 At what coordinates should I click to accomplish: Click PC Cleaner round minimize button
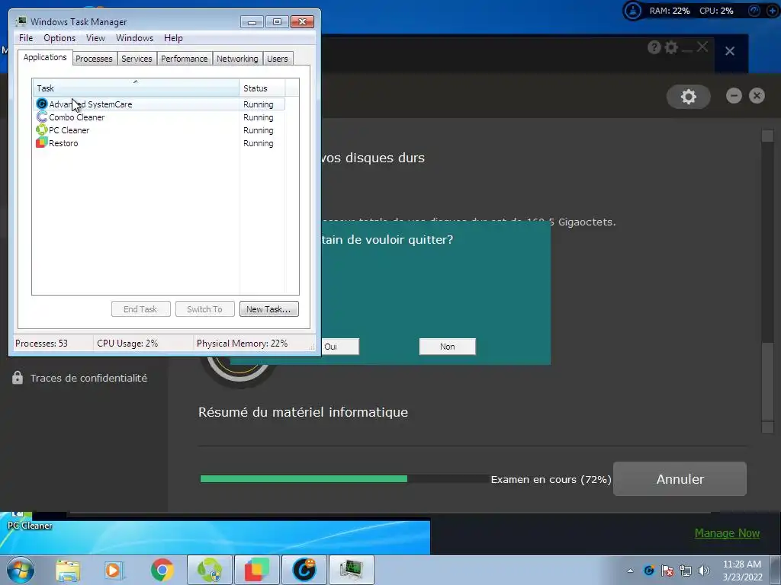coord(734,95)
